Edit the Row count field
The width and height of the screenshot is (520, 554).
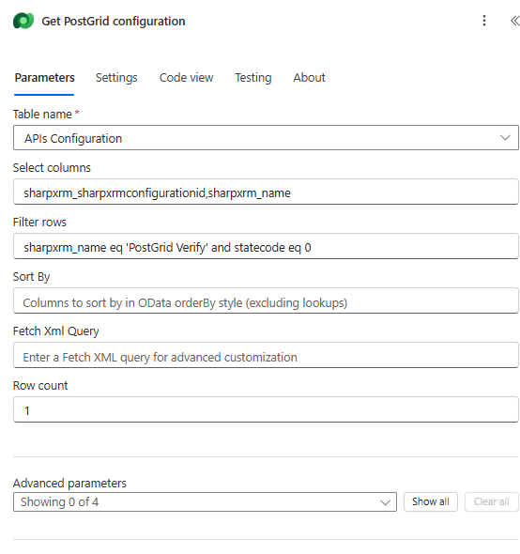tap(266, 409)
